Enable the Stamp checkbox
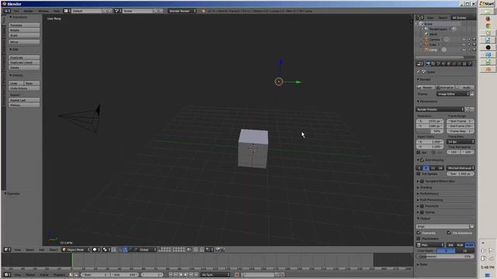The image size is (497, 279). click(x=422, y=212)
